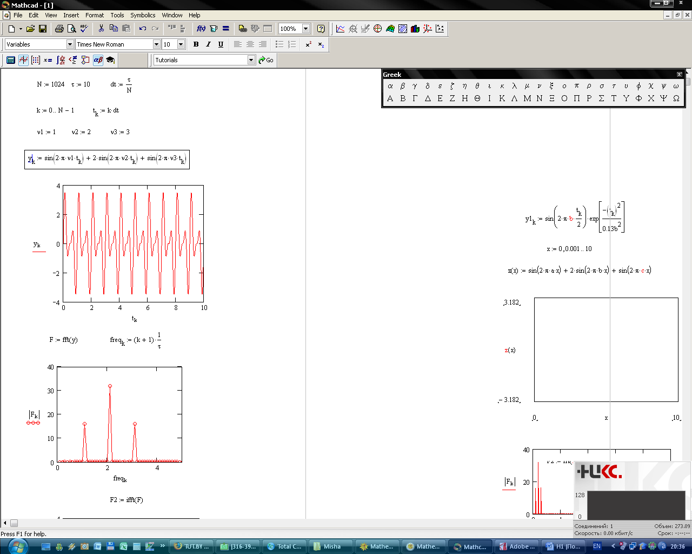This screenshot has width=692, height=554.
Task: Expand the 100% zoom dropdown
Action: [x=306, y=29]
